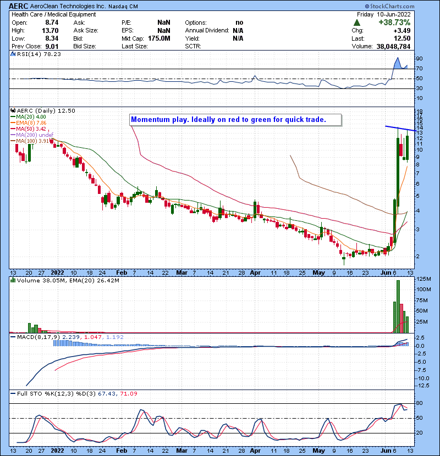Click the MACD(8,17,9) legend label

38,337
